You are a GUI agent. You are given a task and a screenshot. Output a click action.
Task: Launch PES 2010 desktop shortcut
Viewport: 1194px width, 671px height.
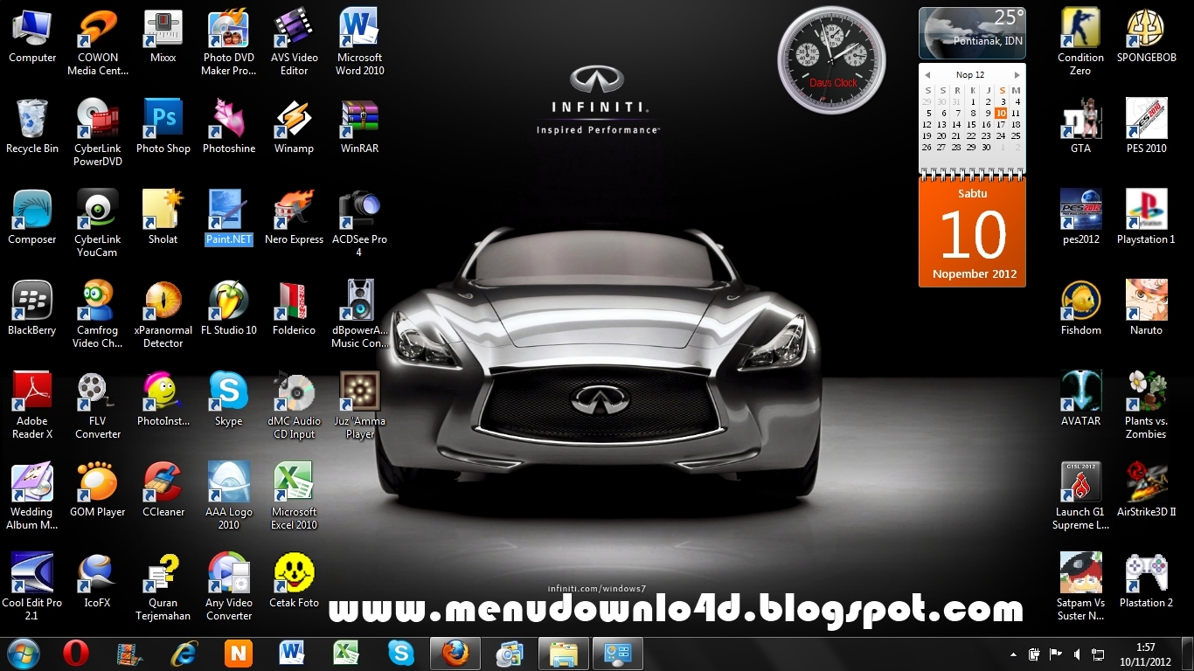1146,127
